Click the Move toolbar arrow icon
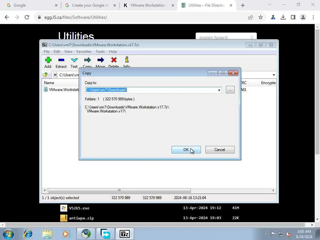Screen dimensions: 320x240 click(100, 60)
